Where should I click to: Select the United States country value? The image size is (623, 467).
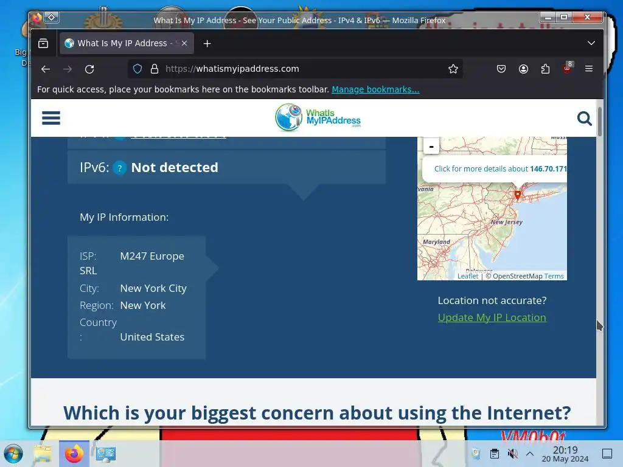(152, 337)
